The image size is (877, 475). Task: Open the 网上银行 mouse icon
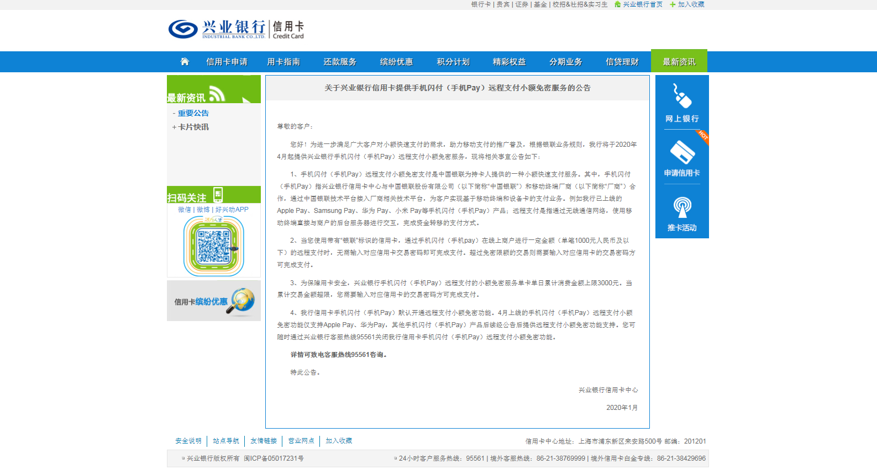(x=682, y=95)
